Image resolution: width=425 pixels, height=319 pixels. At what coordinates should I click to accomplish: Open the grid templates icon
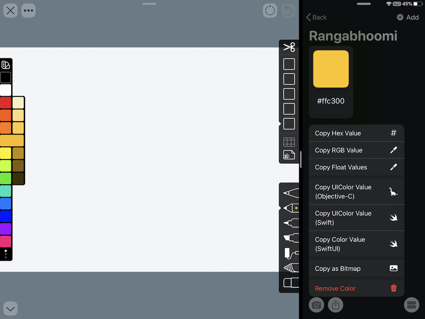coord(289,142)
